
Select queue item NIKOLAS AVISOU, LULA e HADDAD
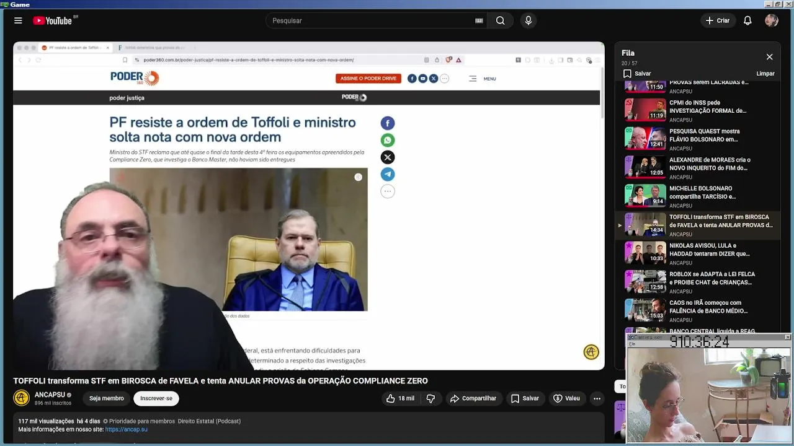tap(698, 253)
